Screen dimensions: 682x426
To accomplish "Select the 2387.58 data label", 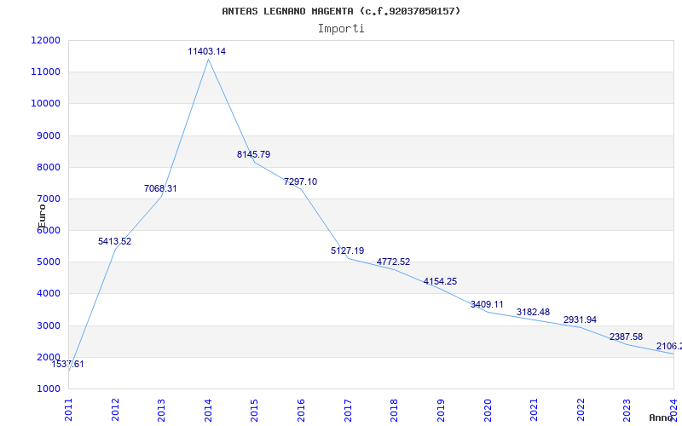I will (x=626, y=337).
